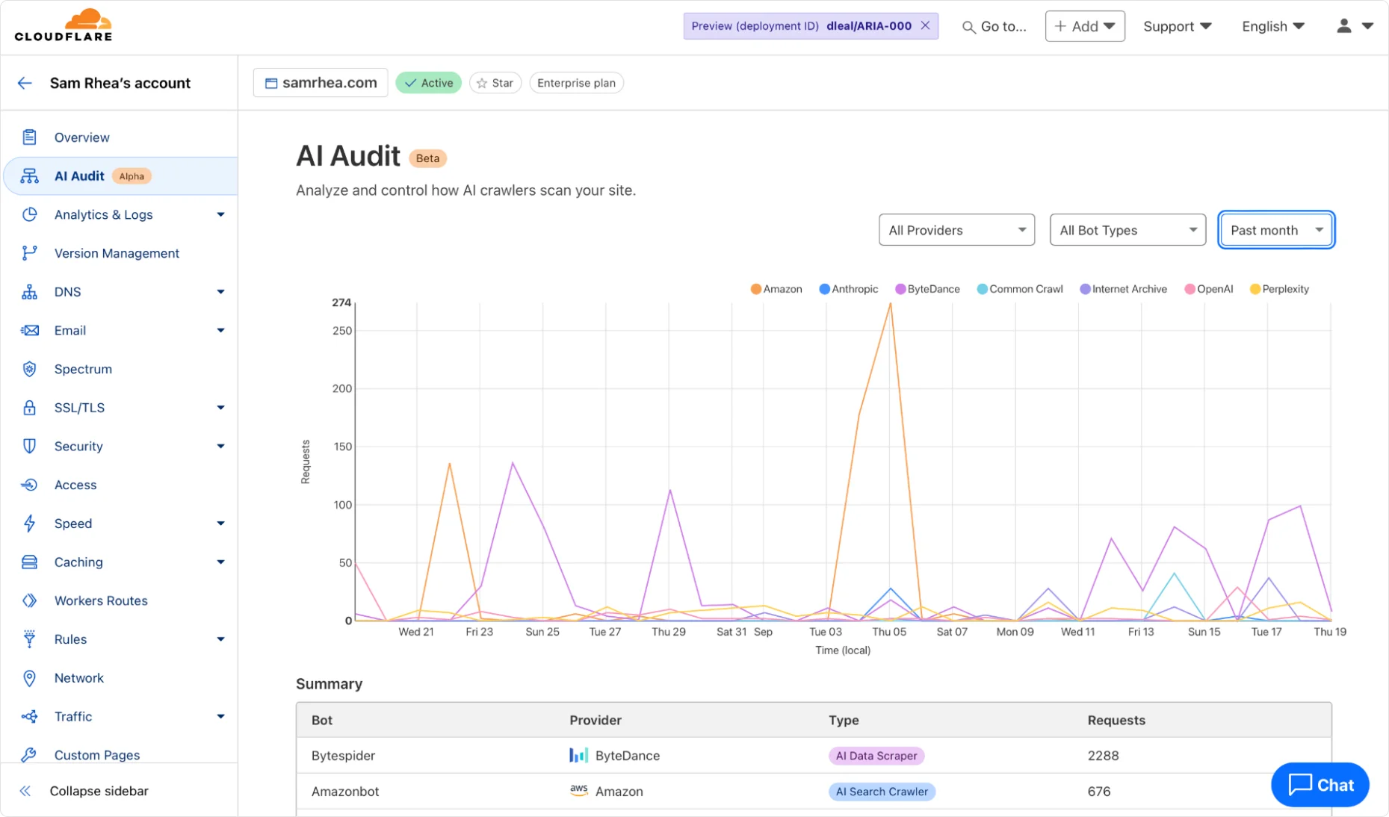Expand the Email section arrow

[x=220, y=331]
